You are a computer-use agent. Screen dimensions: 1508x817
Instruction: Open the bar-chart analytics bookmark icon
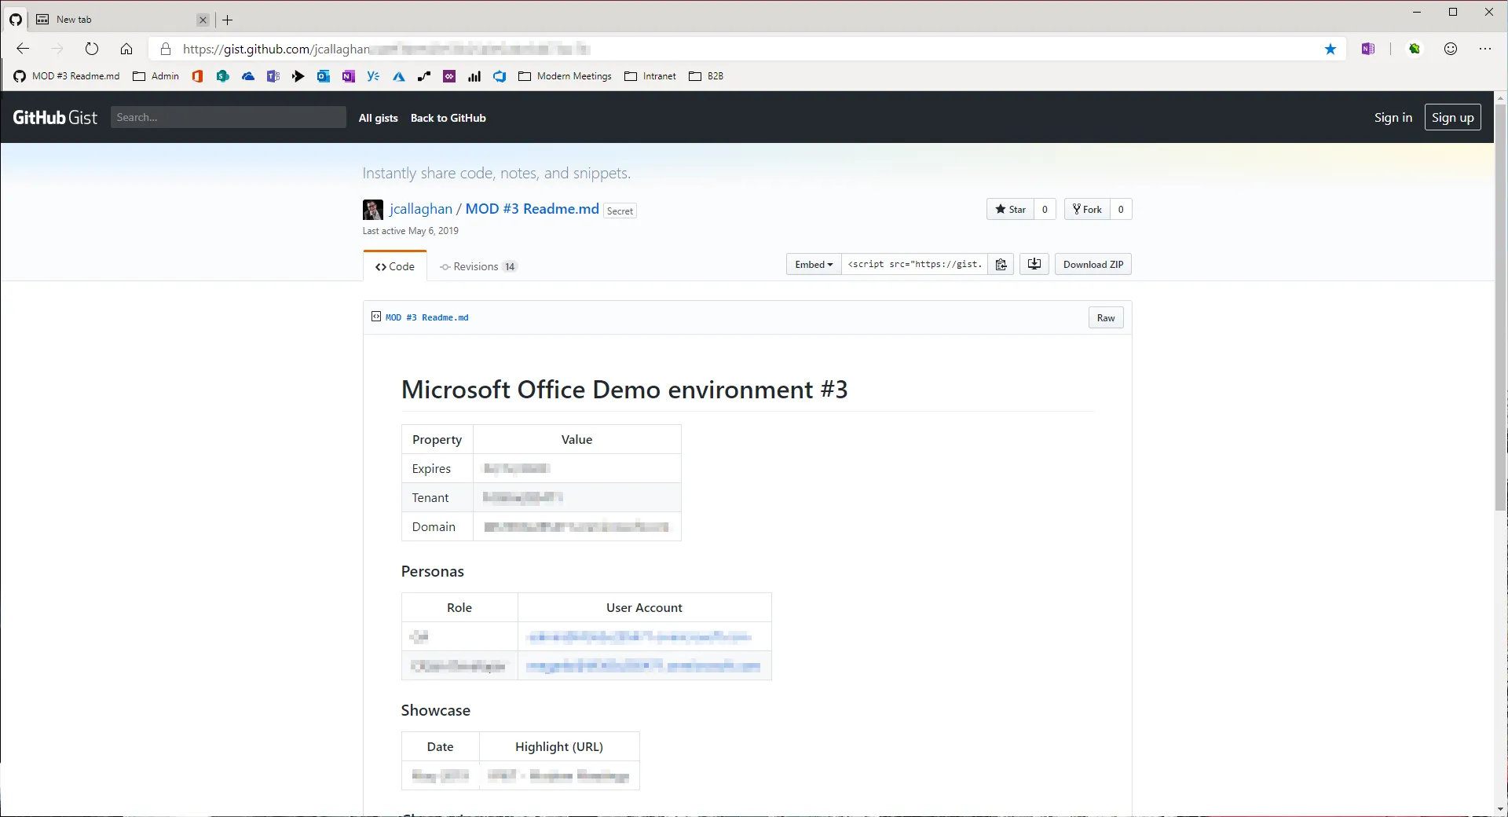pyautogui.click(x=474, y=76)
